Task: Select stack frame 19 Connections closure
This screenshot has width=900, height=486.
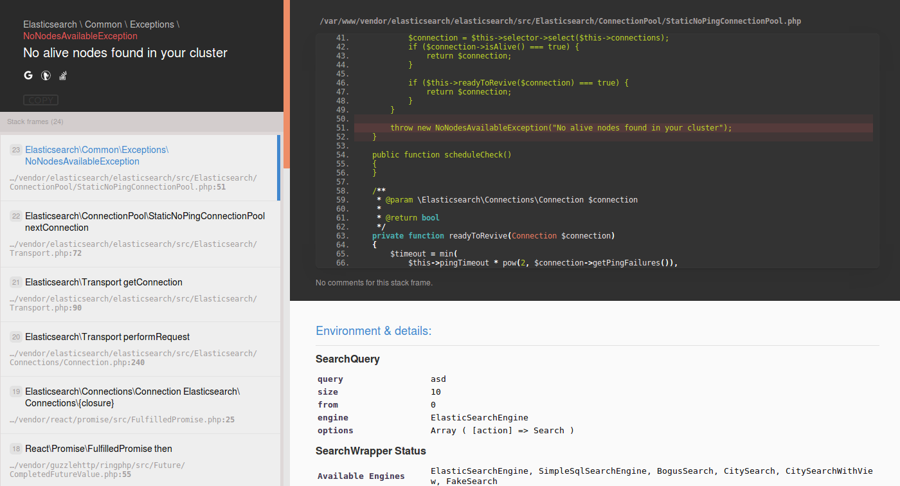Action: coord(132,397)
